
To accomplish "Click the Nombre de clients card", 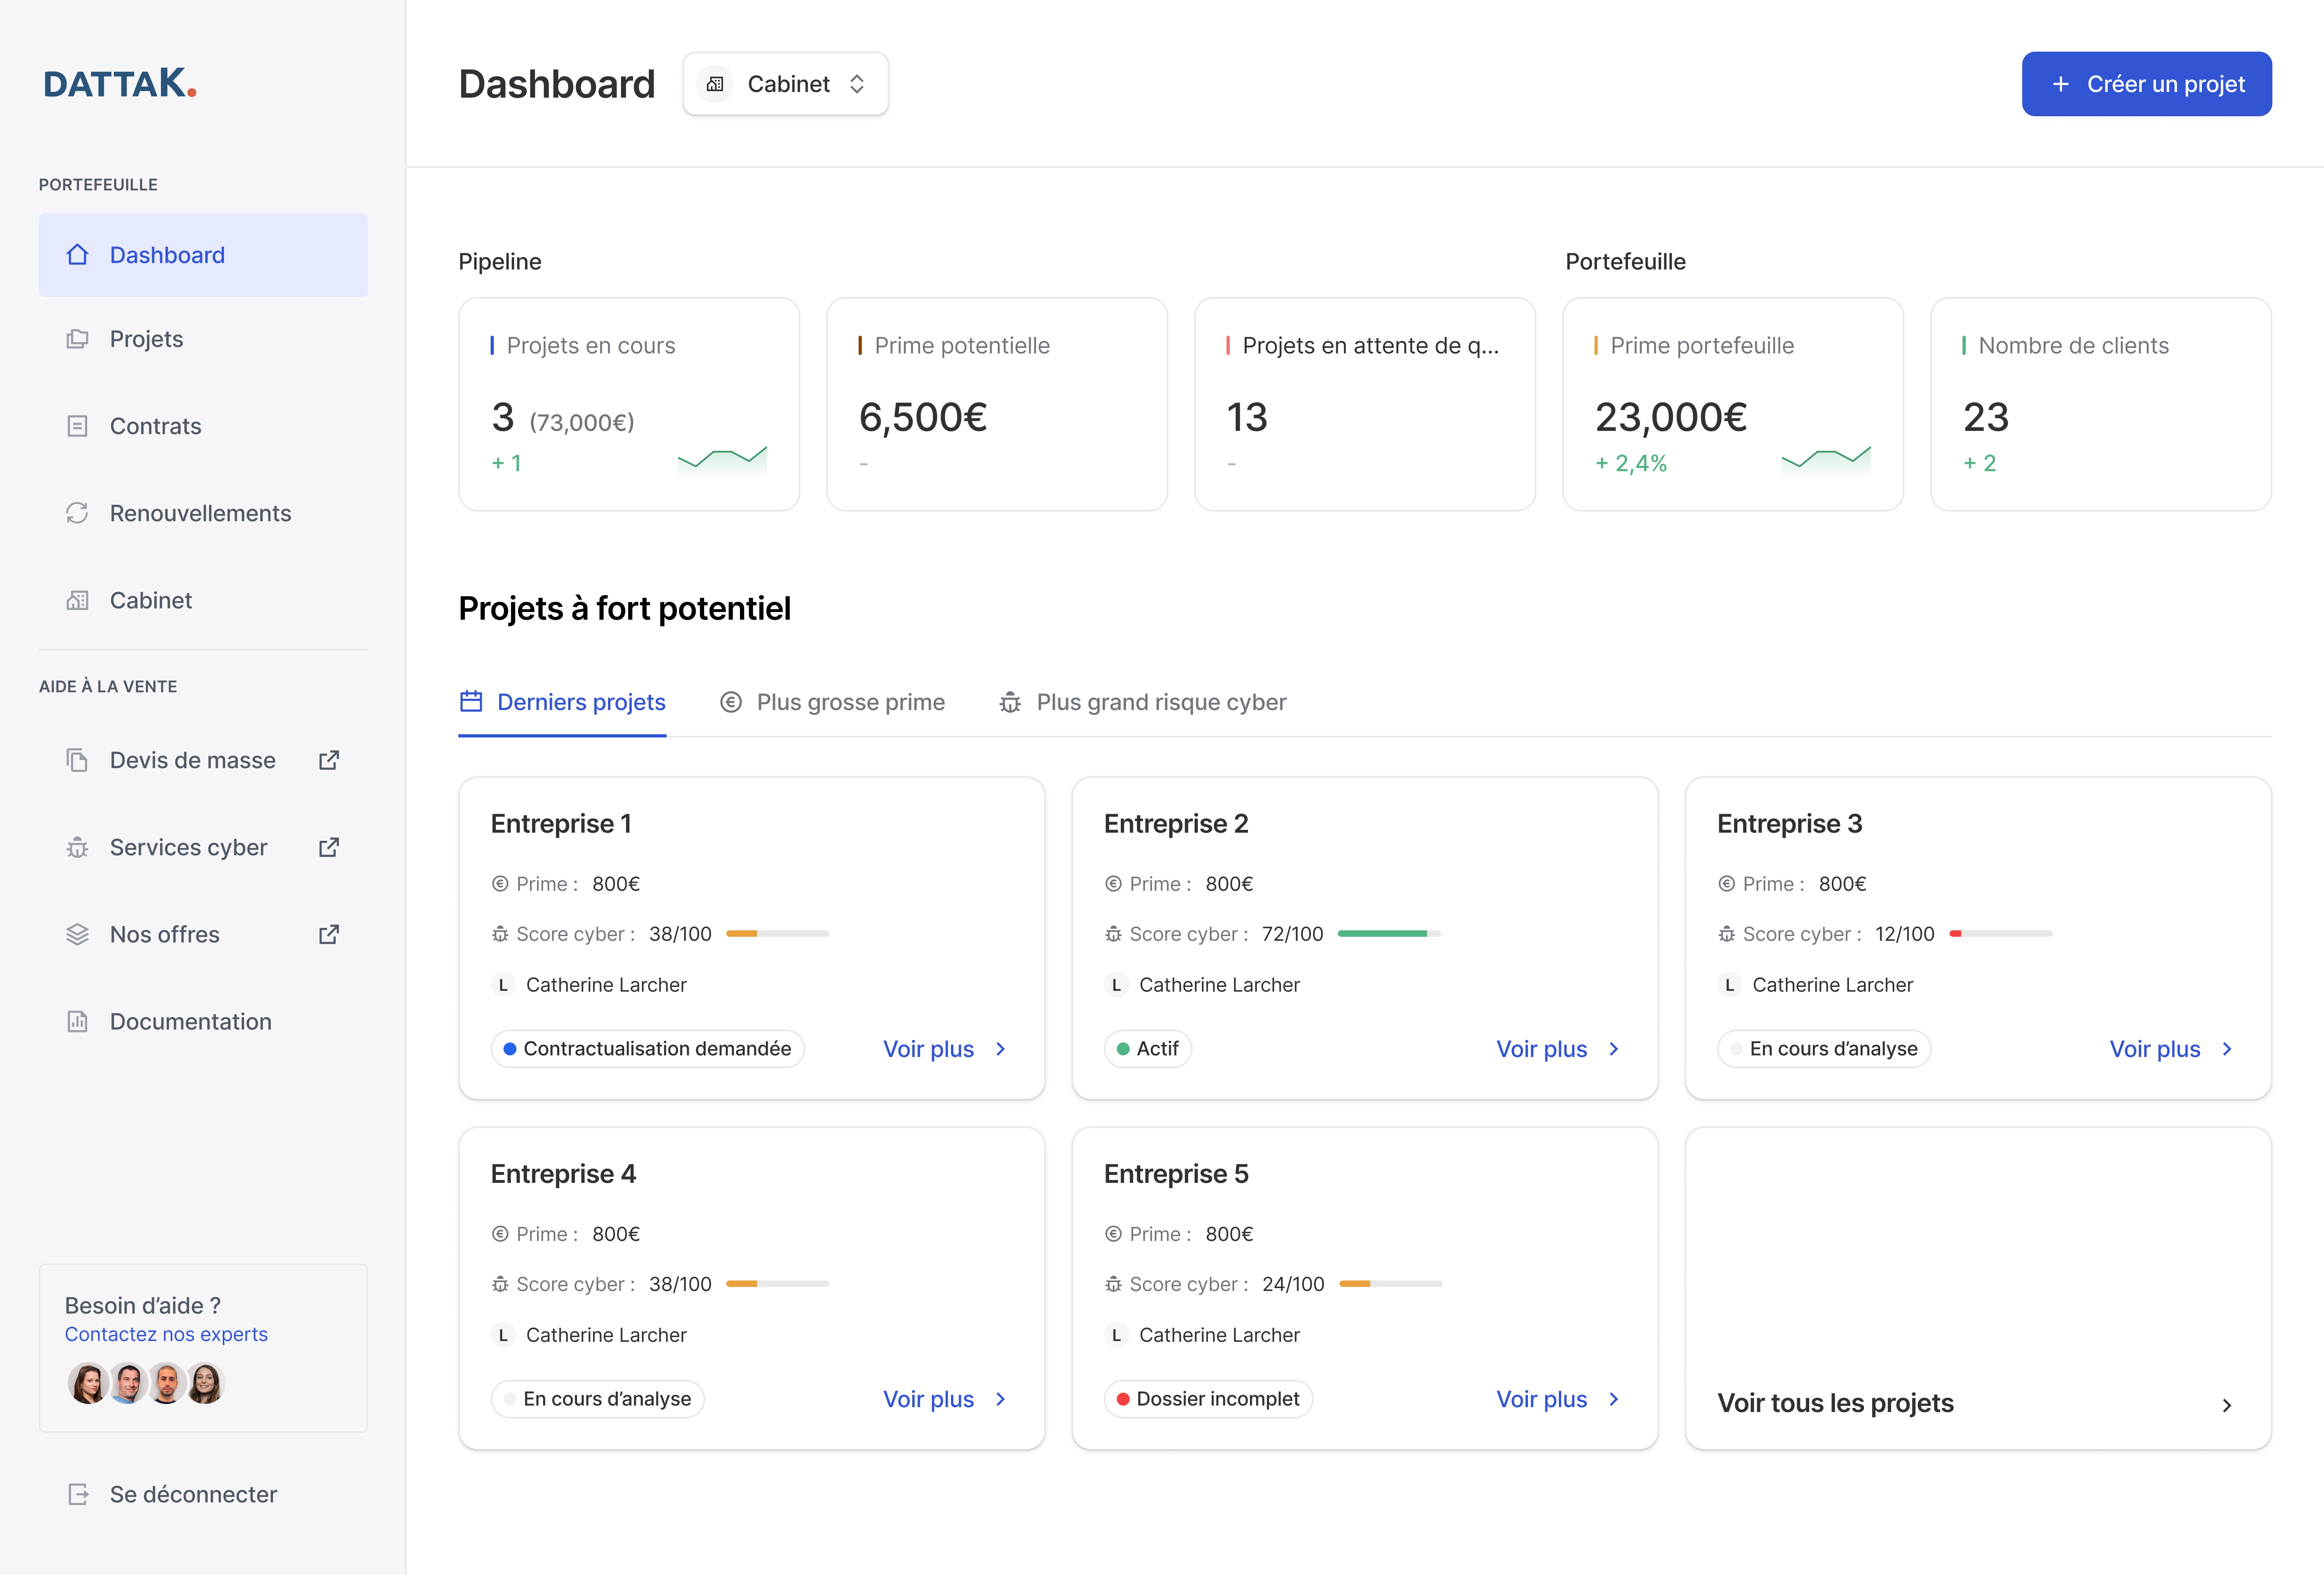I will [2101, 404].
